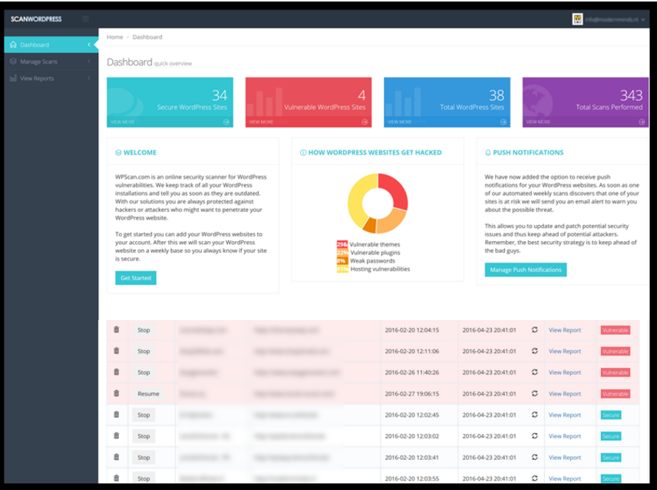Click the Welcome panel icon
657x490 pixels.
(x=118, y=153)
